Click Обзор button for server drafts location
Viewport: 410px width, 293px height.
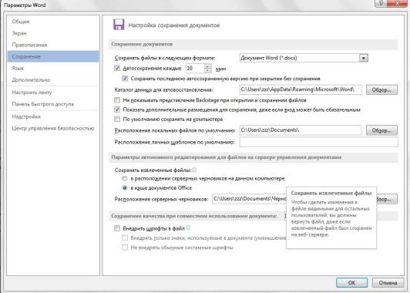click(x=387, y=199)
